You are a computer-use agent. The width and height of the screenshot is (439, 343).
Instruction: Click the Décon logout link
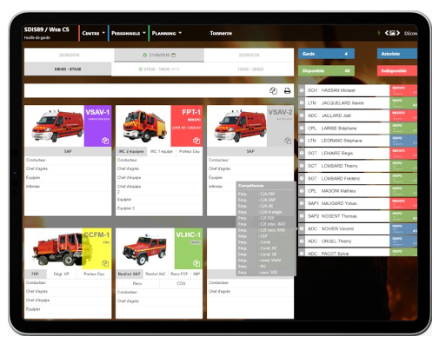point(410,33)
